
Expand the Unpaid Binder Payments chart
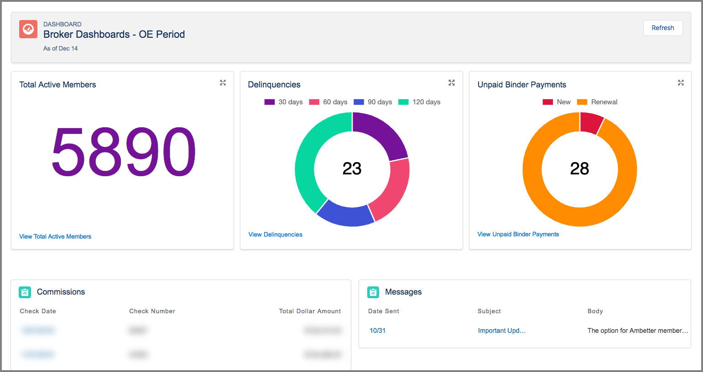[681, 83]
